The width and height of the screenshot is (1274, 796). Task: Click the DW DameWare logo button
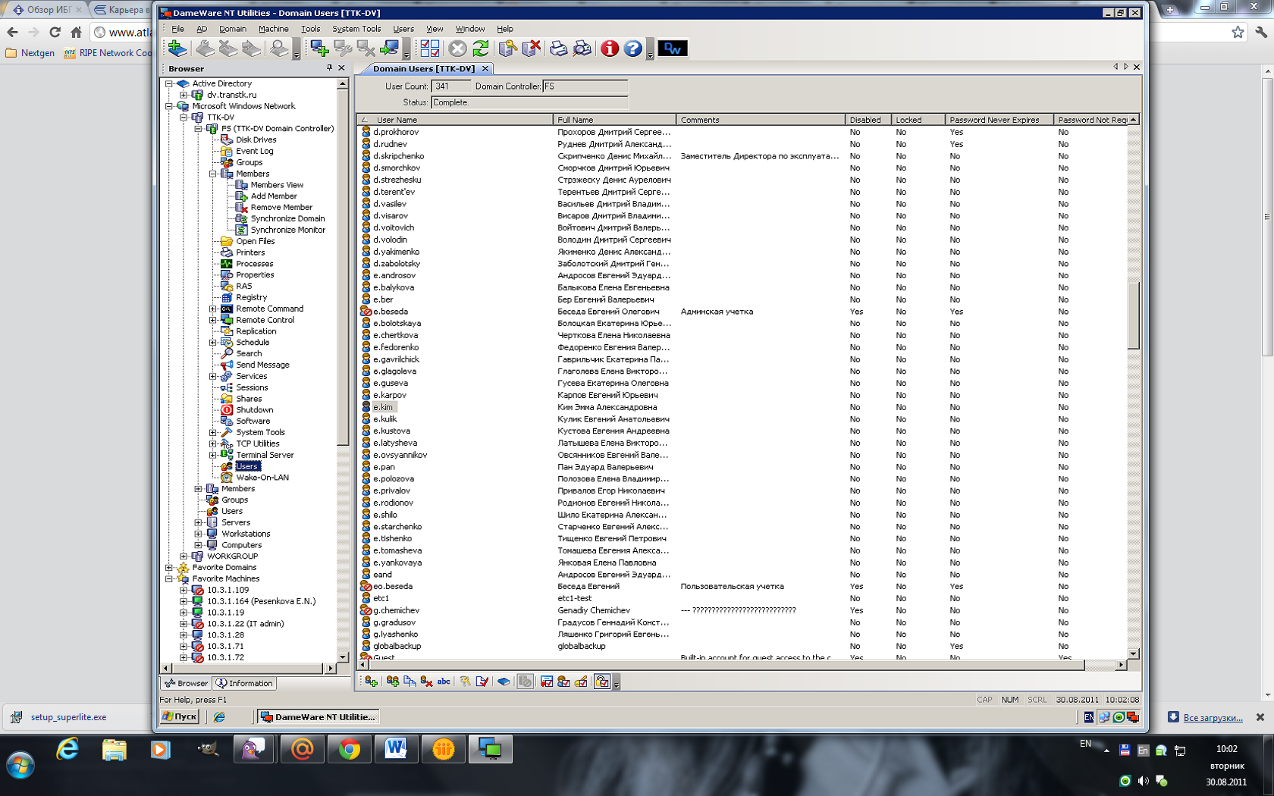[x=673, y=49]
